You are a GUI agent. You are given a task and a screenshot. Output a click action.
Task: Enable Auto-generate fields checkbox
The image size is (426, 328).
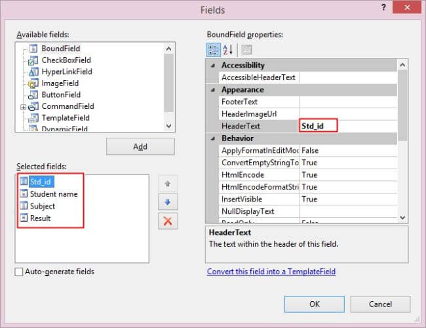(x=19, y=272)
